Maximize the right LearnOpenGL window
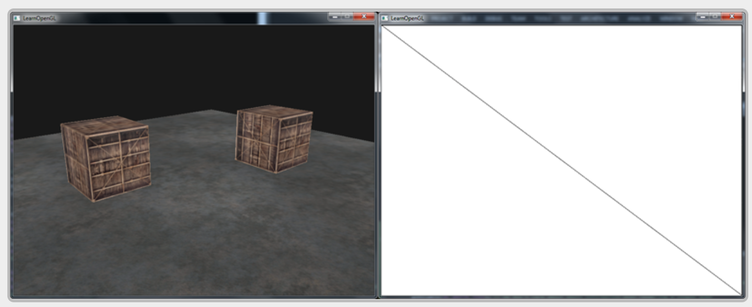The width and height of the screenshot is (752, 307). pyautogui.click(x=715, y=16)
